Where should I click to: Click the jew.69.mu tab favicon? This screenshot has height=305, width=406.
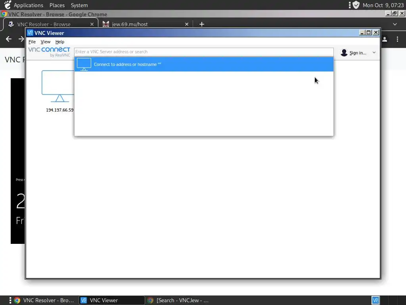point(105,24)
